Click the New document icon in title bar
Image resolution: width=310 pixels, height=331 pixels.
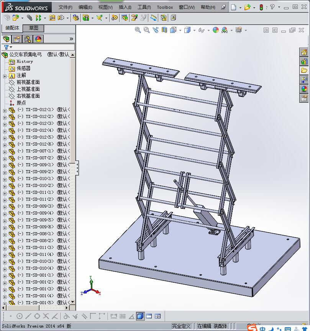point(233,7)
